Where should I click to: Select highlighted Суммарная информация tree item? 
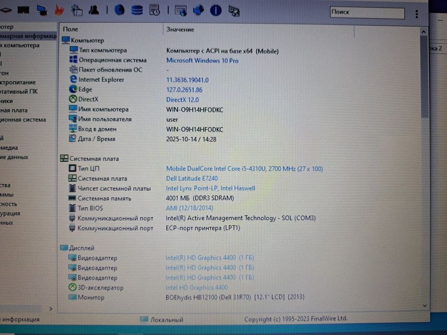pyautogui.click(x=28, y=36)
